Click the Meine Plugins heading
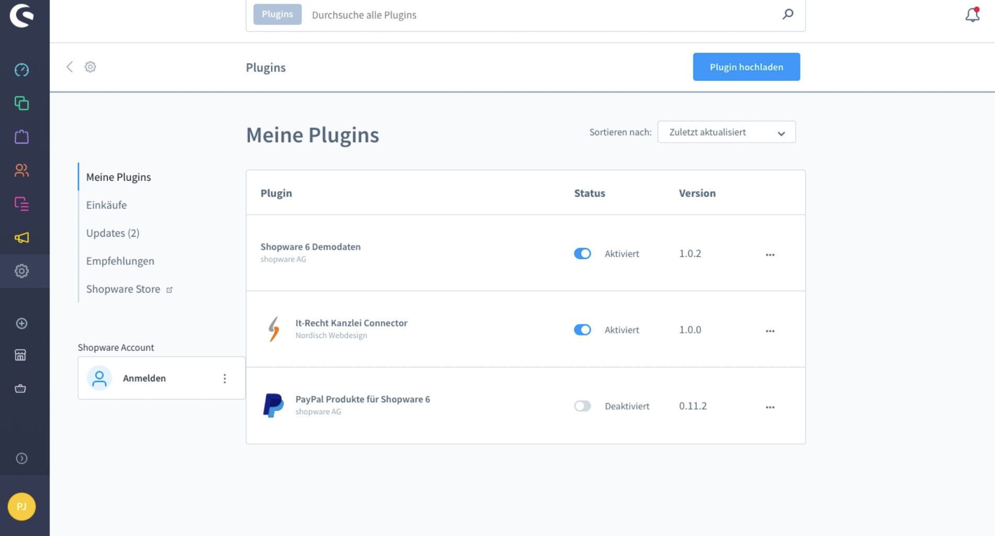The image size is (995, 536). click(313, 135)
